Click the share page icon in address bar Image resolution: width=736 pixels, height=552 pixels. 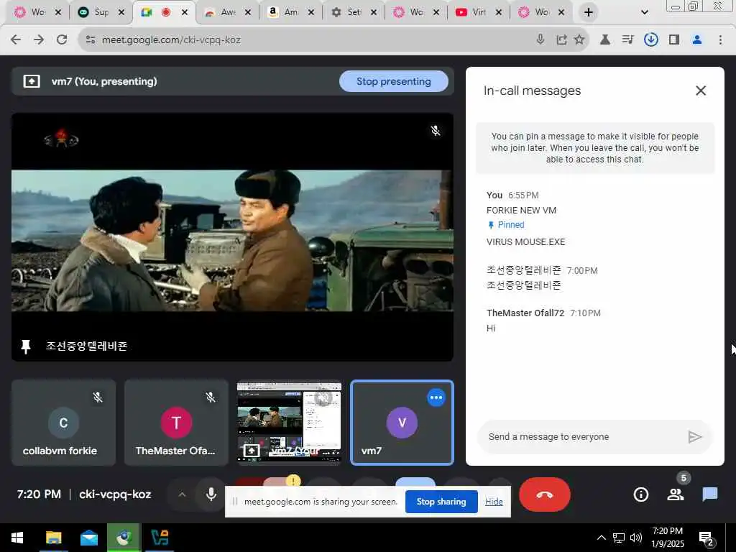[x=561, y=40]
